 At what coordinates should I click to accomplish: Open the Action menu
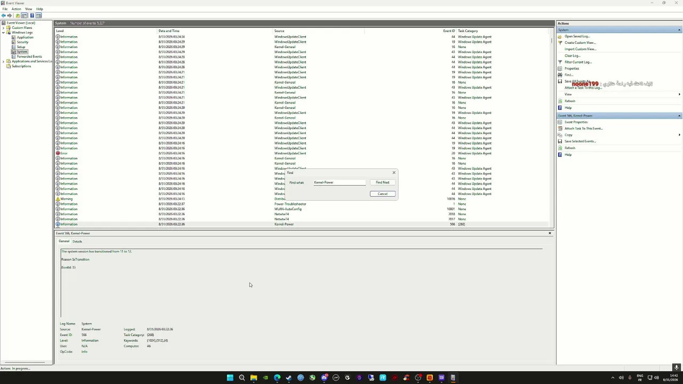(x=17, y=9)
